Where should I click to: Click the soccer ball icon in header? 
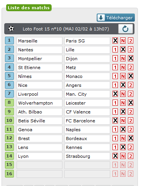[11, 29]
